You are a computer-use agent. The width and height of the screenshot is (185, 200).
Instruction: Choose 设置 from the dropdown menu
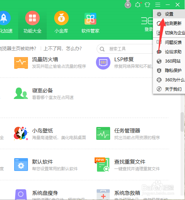169,14
